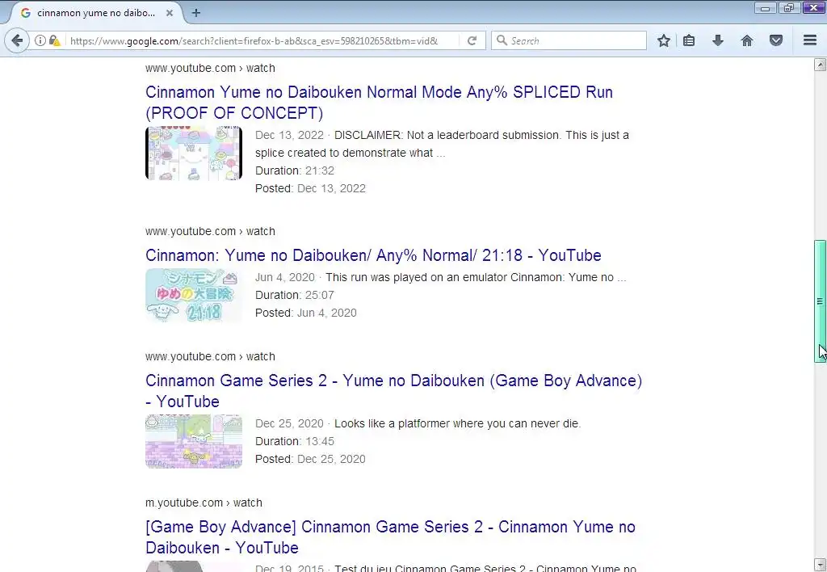Click www.youtube.com › watch above Game Series 2
The height and width of the screenshot is (572, 827).
pos(210,356)
